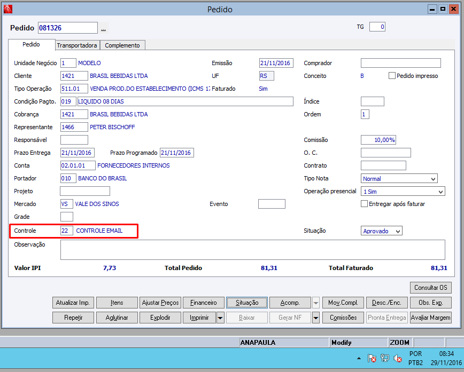Click the Mercado code field VS
Viewport: 464px width, 372px height.
pos(67,204)
